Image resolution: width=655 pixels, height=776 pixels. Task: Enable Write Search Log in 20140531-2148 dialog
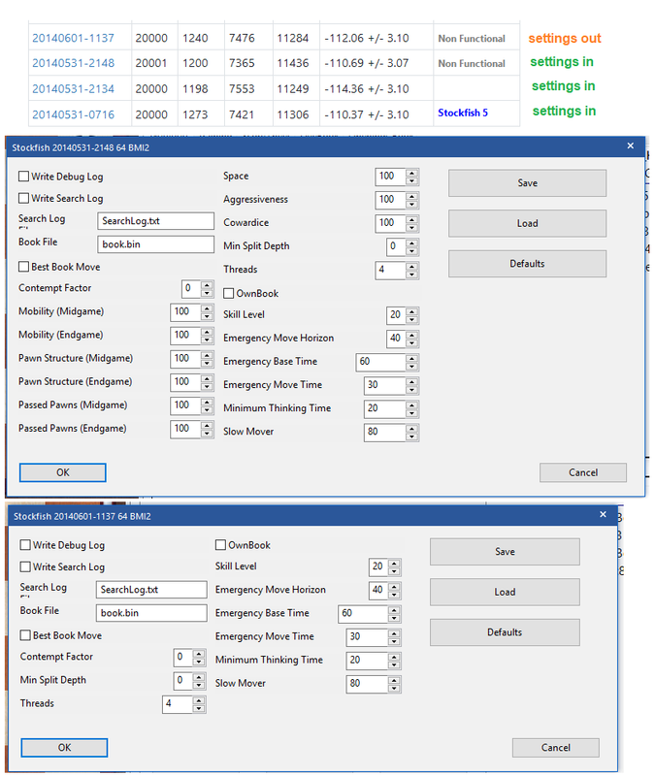(x=23, y=198)
